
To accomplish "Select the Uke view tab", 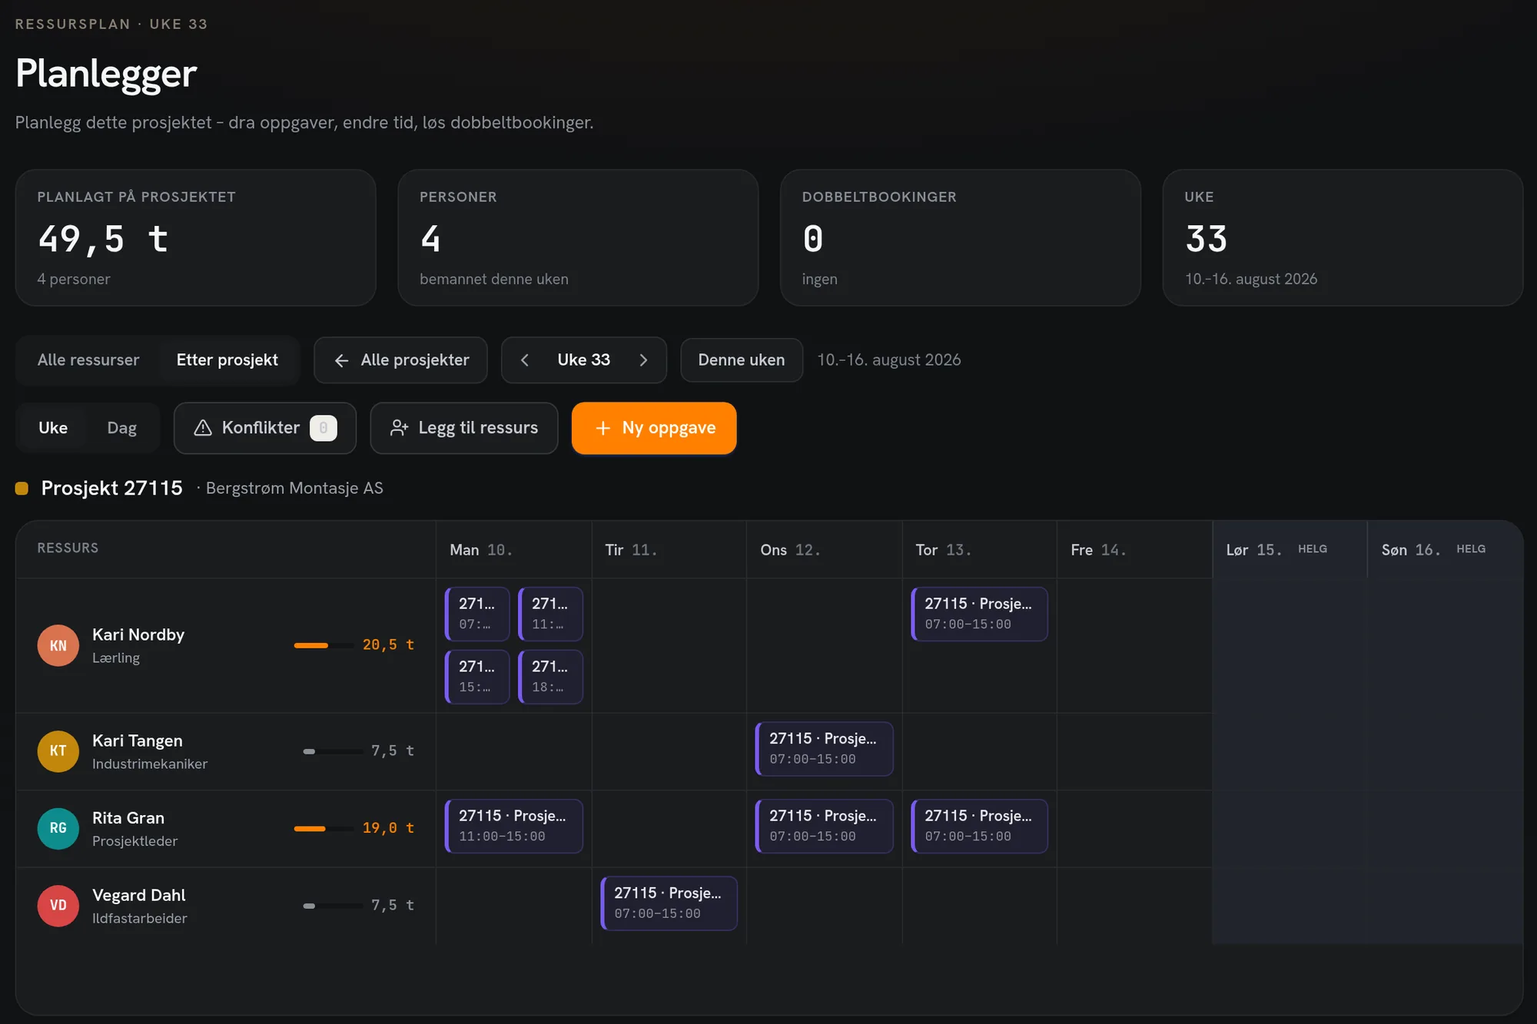I will [x=53, y=428].
